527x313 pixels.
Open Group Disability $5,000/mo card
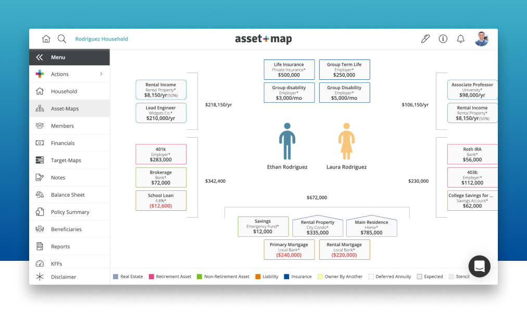[345, 92]
